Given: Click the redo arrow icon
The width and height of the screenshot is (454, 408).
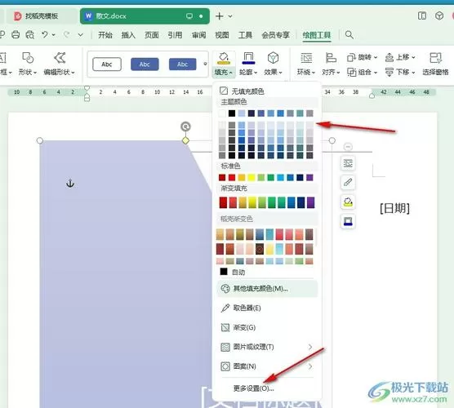Looking at the screenshot, I should [x=67, y=35].
